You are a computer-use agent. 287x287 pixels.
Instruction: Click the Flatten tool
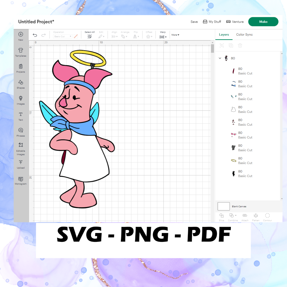[x=256, y=217]
